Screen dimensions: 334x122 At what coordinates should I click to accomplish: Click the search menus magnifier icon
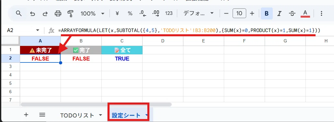(19, 14)
